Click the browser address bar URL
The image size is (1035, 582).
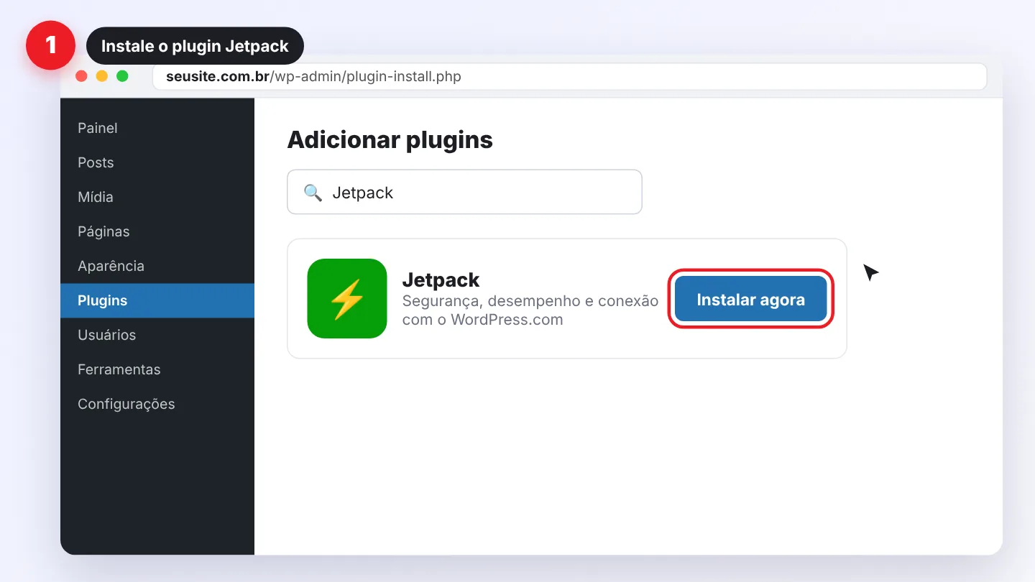click(569, 76)
